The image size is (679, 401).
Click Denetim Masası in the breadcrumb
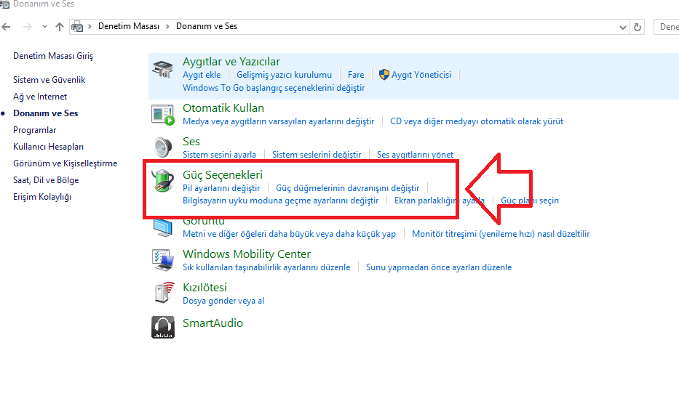coord(129,26)
